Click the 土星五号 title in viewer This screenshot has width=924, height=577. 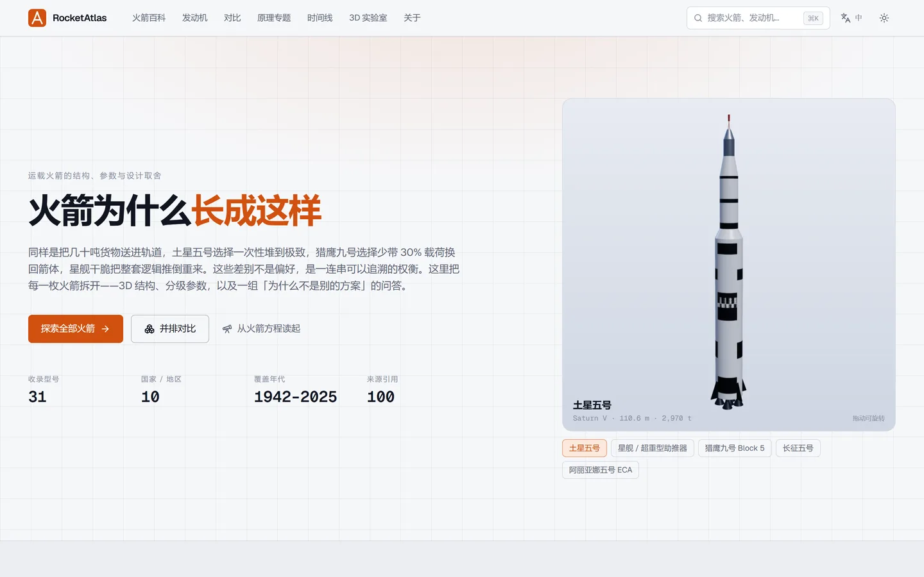592,405
